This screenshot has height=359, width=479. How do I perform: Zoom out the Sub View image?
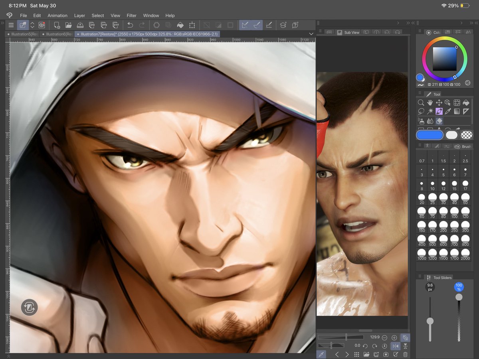click(384, 337)
